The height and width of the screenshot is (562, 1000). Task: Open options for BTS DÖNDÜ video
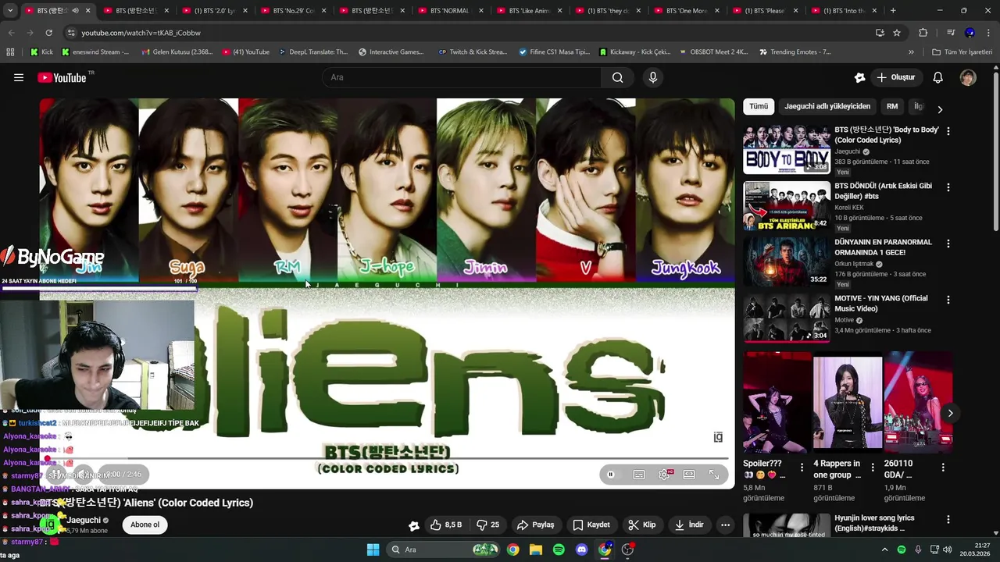click(948, 187)
